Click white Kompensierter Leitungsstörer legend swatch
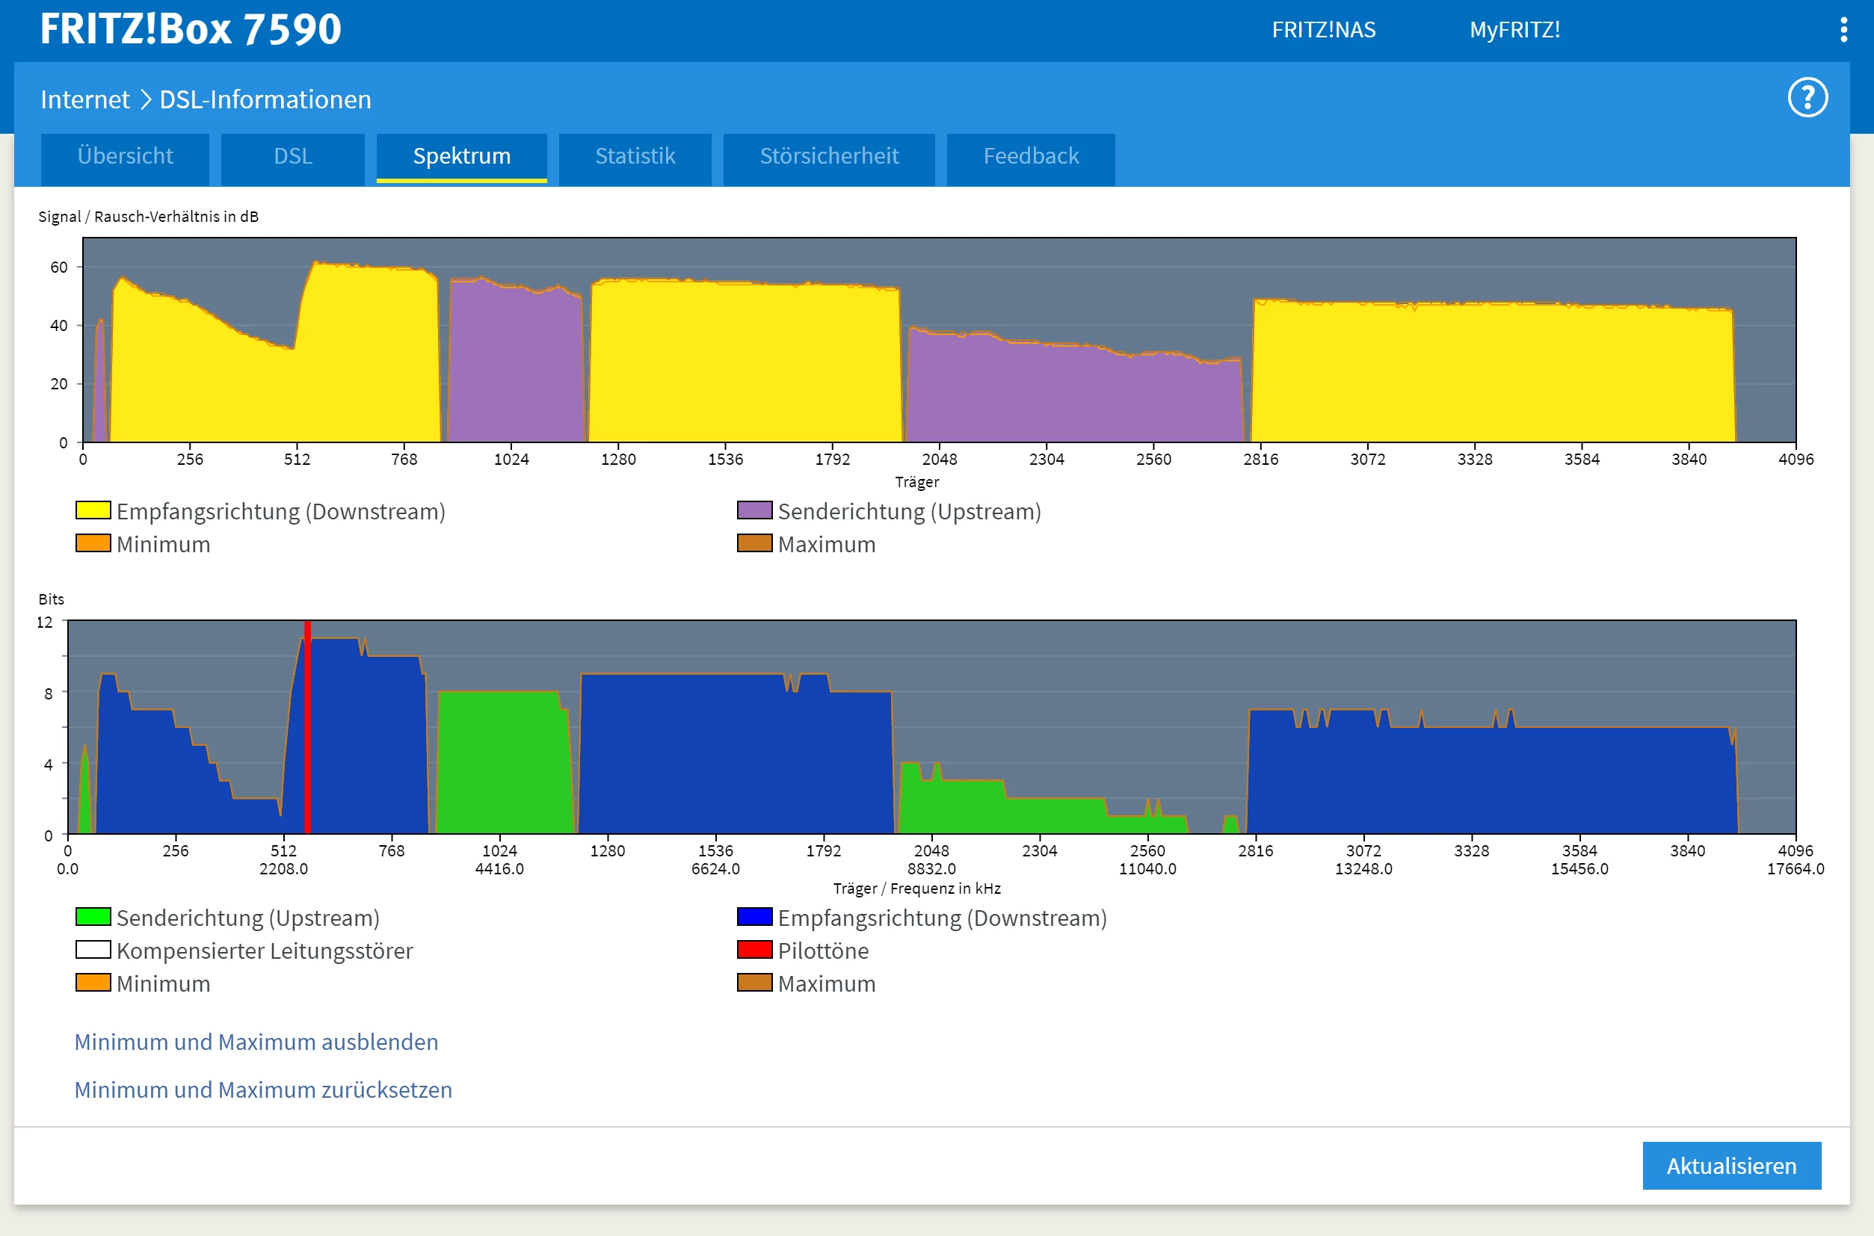The width and height of the screenshot is (1874, 1236). [93, 950]
